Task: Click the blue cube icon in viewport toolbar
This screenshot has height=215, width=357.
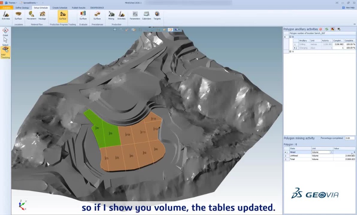Action: pos(176,30)
